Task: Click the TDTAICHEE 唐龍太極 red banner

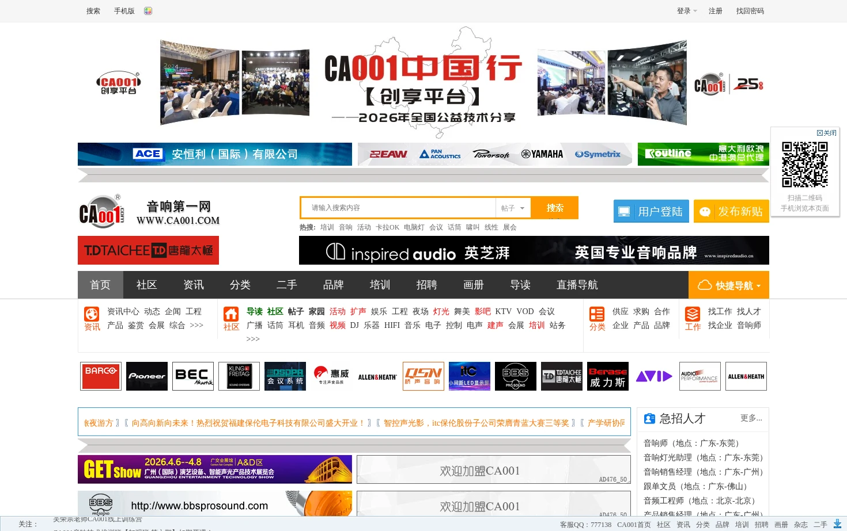Action: (148, 250)
